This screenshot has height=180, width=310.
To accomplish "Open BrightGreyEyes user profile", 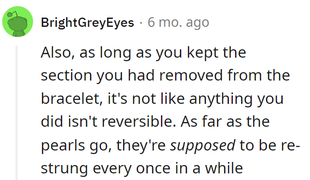I will tap(87, 22).
